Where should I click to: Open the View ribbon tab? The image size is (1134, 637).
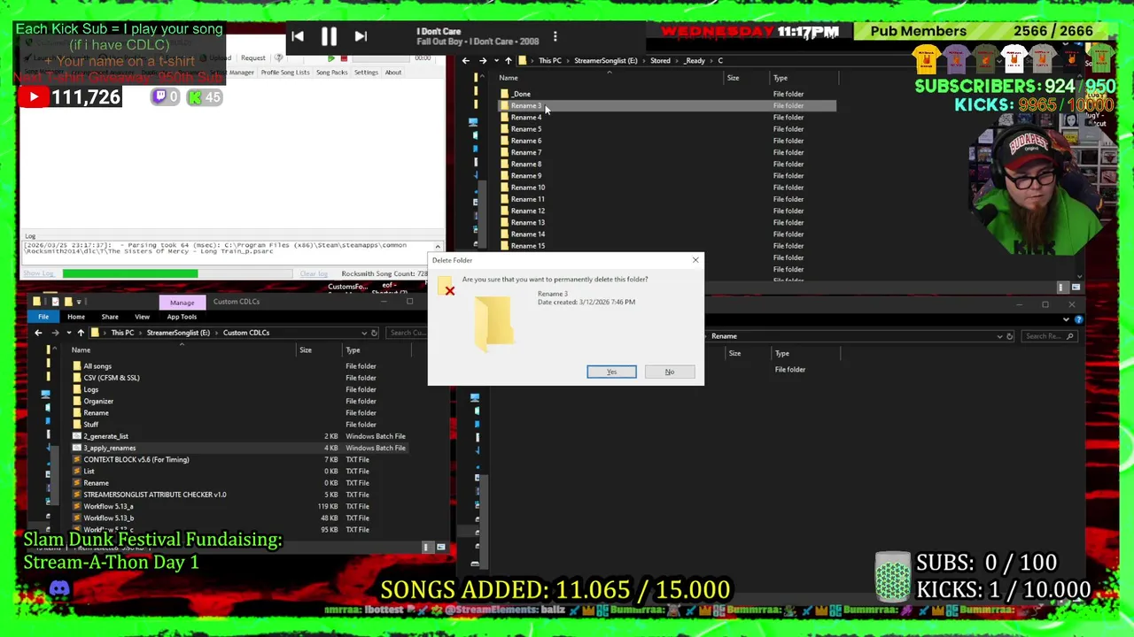coord(142,317)
